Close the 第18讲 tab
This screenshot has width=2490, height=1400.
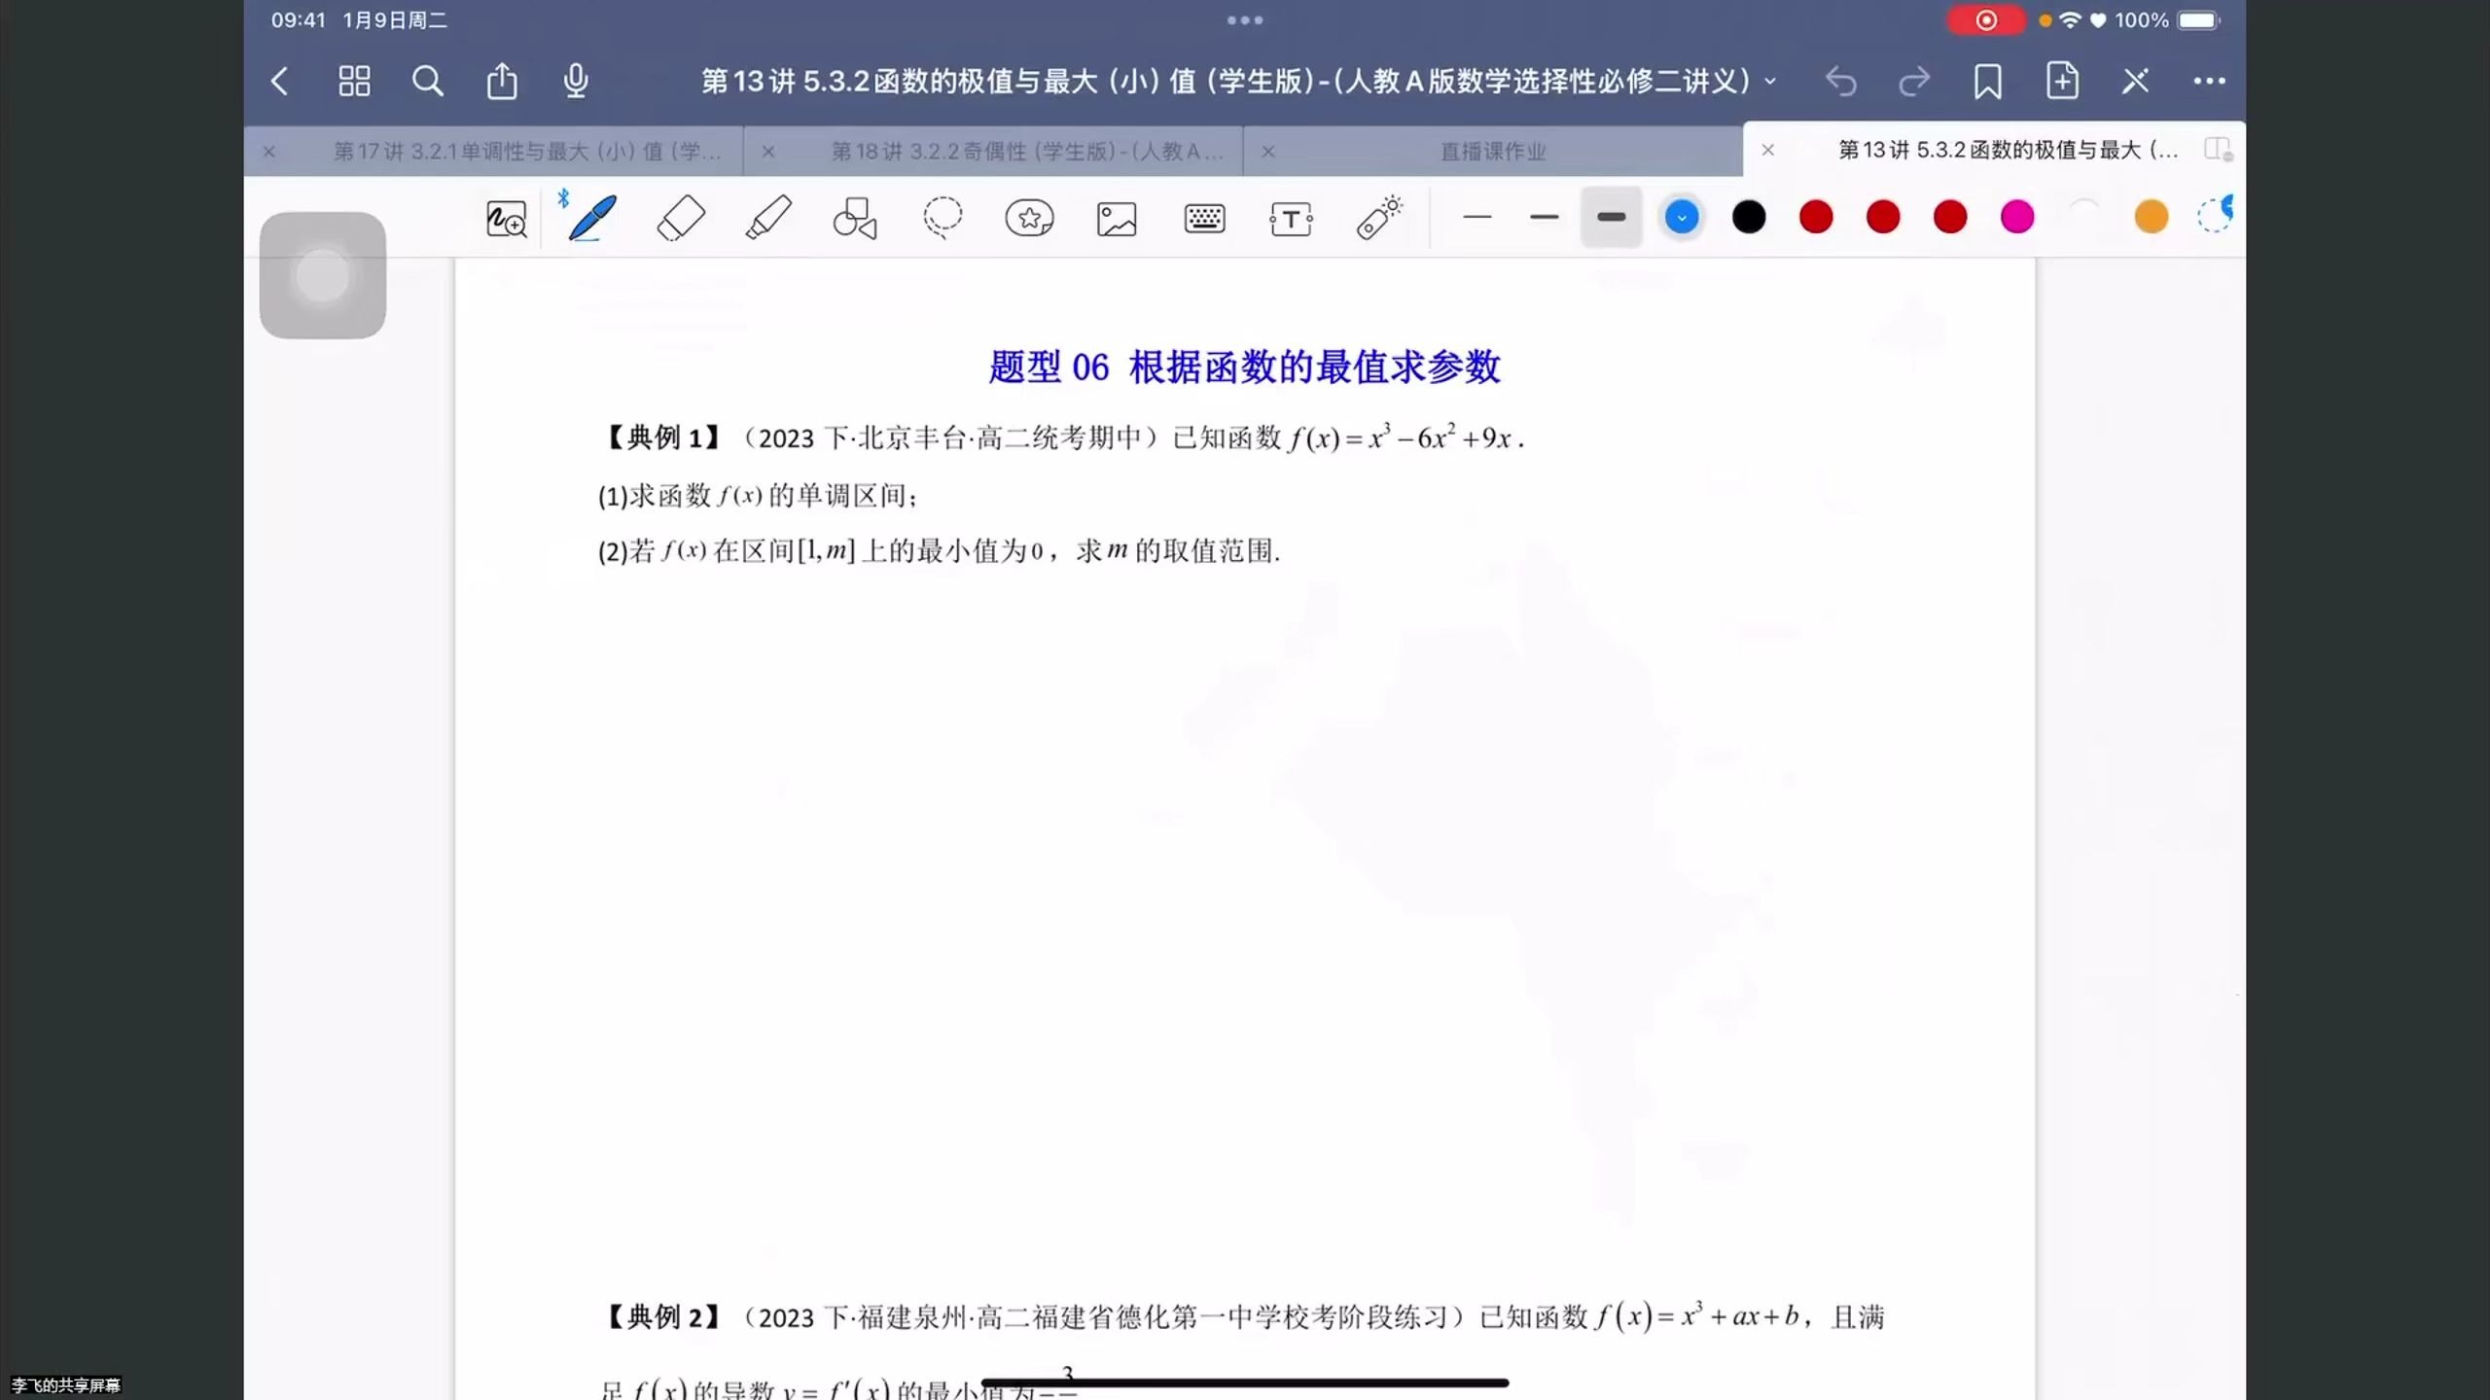(x=768, y=152)
